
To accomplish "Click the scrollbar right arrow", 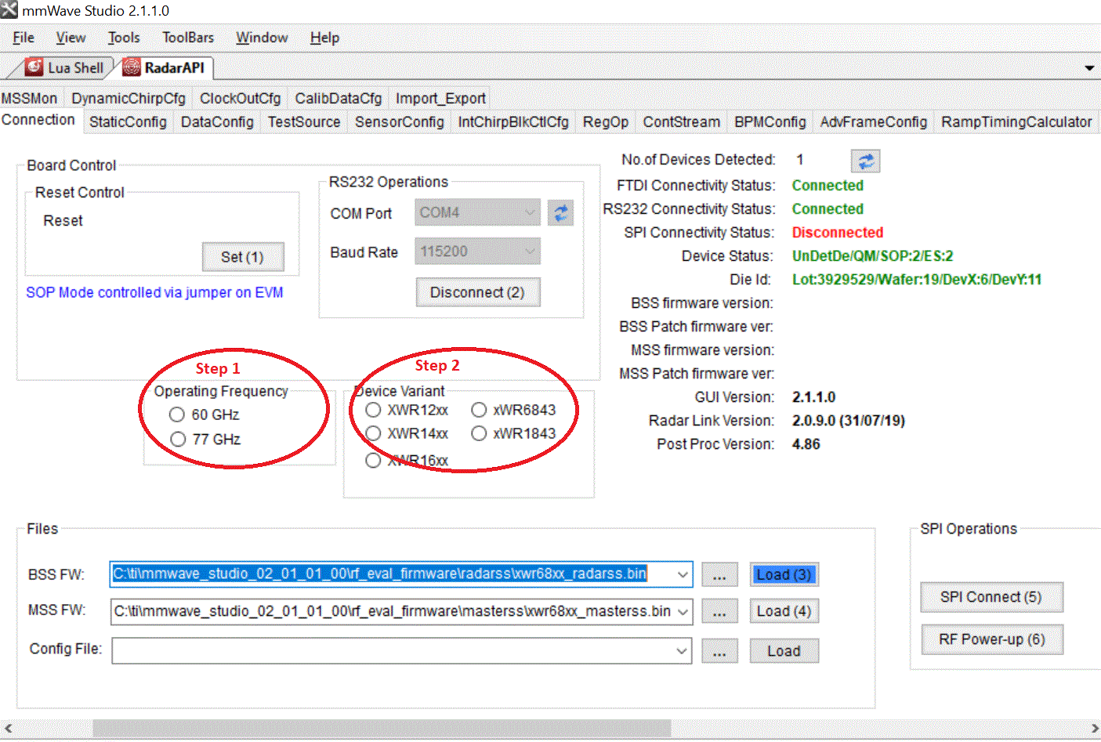I will pyautogui.click(x=1094, y=729).
